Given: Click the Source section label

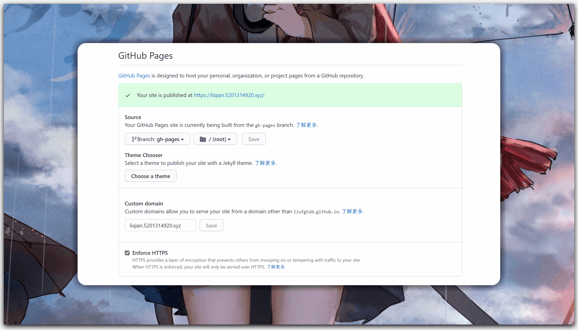Looking at the screenshot, I should point(133,117).
